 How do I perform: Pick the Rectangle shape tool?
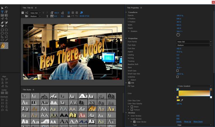click(2, 30)
